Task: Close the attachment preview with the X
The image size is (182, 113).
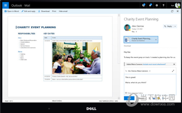Action: point(177,11)
